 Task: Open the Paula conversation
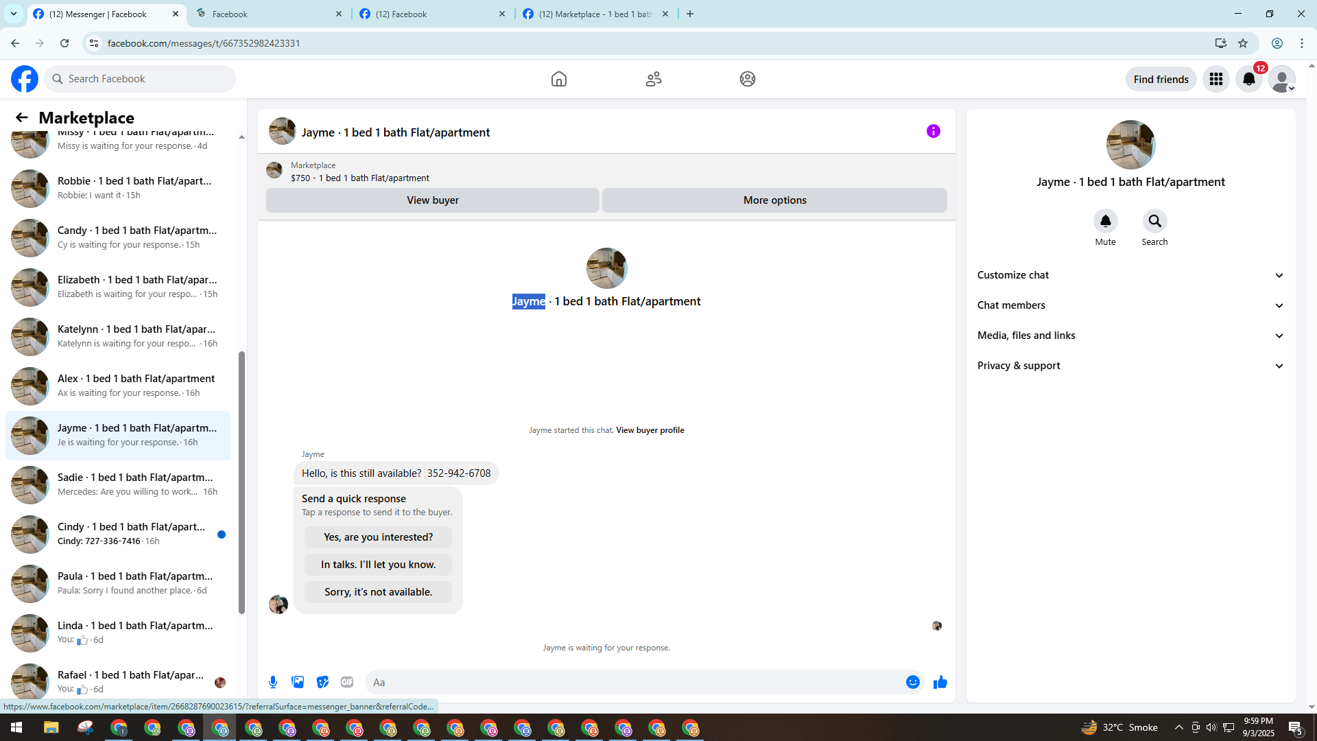tap(118, 583)
